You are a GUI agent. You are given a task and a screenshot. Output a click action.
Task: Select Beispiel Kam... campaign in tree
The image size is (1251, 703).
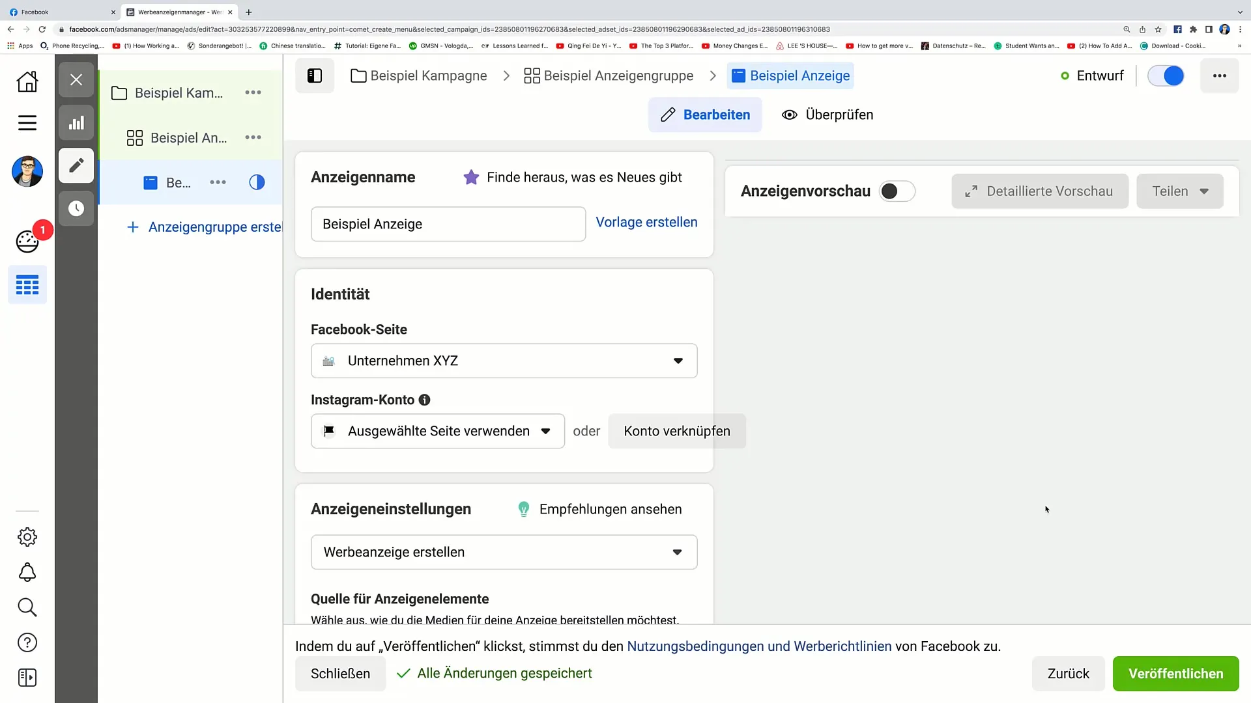[x=179, y=93]
